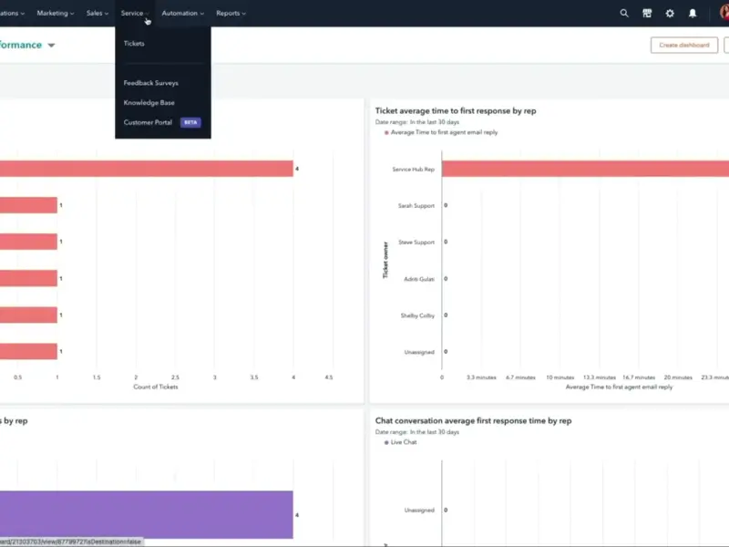
Task: Click the Service menu in navigation bar
Action: tap(135, 14)
